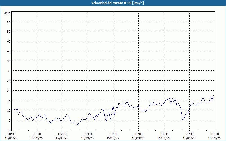Click the 0 value on the y-axis
Screen dimensions: 226x141
(9, 130)
